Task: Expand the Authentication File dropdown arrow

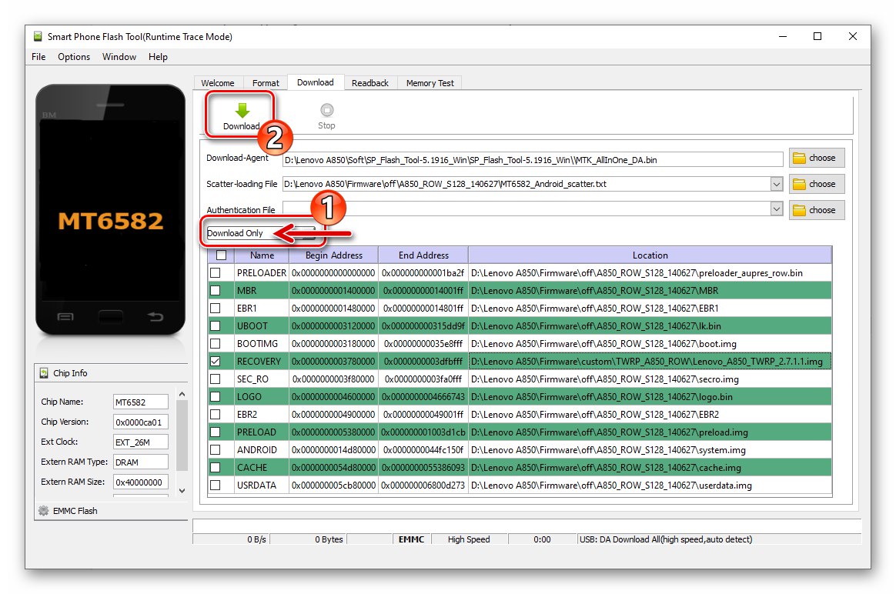Action: pyautogui.click(x=776, y=209)
